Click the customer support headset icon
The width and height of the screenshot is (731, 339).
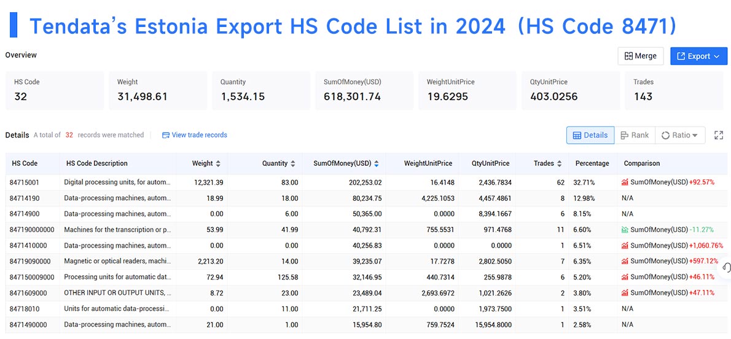click(x=726, y=268)
